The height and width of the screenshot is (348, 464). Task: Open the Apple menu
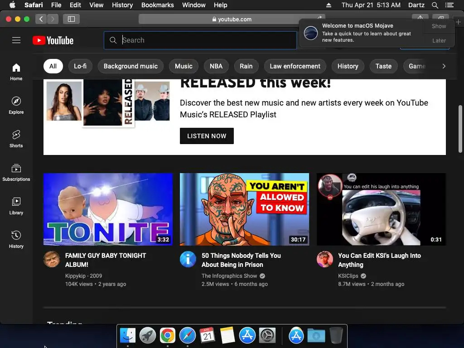[x=12, y=5]
